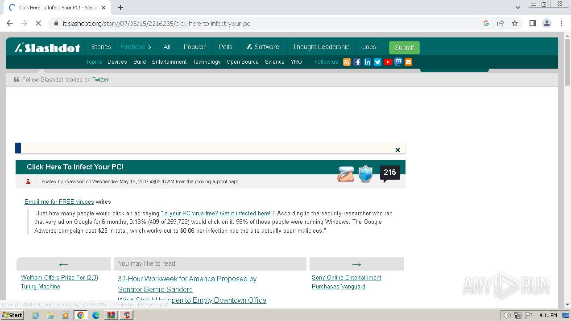571x321 pixels.
Task: Open Polls section
Action: pyautogui.click(x=225, y=47)
